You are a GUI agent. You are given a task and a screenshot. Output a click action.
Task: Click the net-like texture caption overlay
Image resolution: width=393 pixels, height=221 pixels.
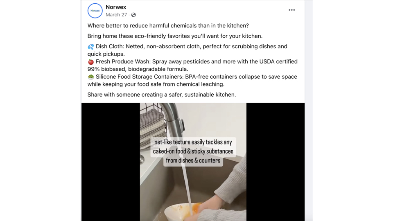tap(193, 151)
